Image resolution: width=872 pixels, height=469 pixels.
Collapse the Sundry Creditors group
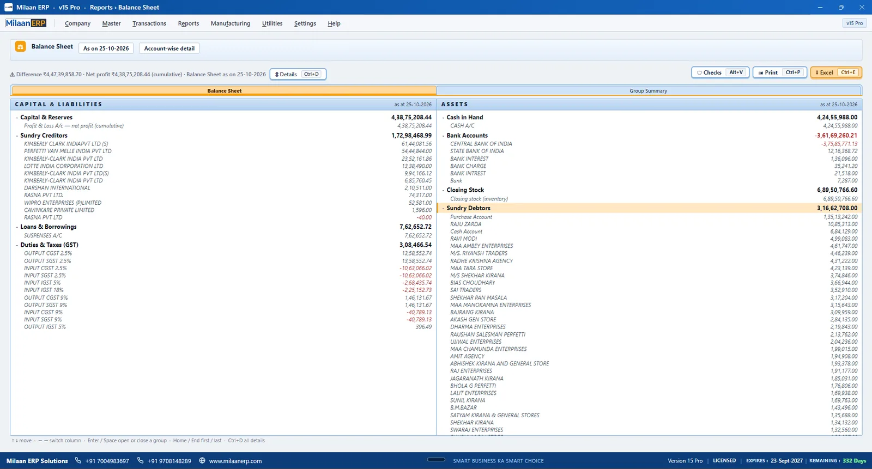tap(17, 136)
